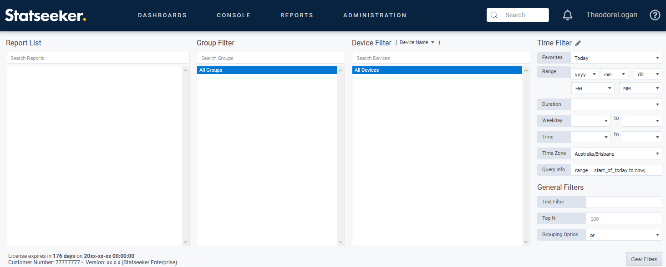Screen dimensions: 666x267
Task: Open the yyyy year range dropdown
Action: (x=585, y=74)
